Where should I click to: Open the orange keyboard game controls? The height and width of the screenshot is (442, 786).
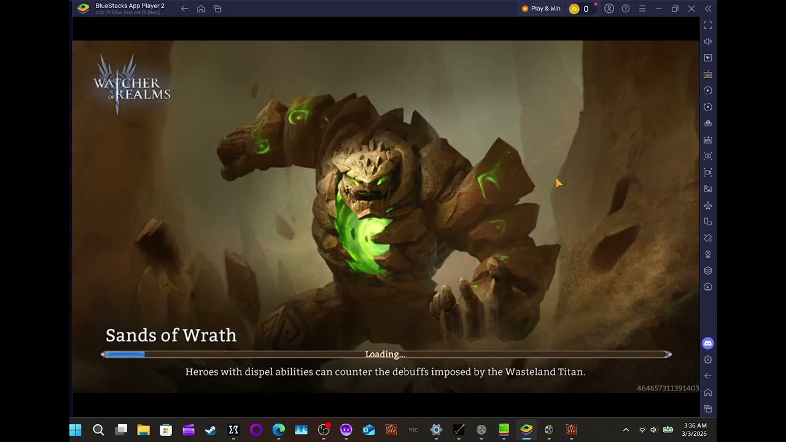coord(708,74)
